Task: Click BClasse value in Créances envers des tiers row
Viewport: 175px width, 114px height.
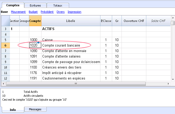Action: 106,67
